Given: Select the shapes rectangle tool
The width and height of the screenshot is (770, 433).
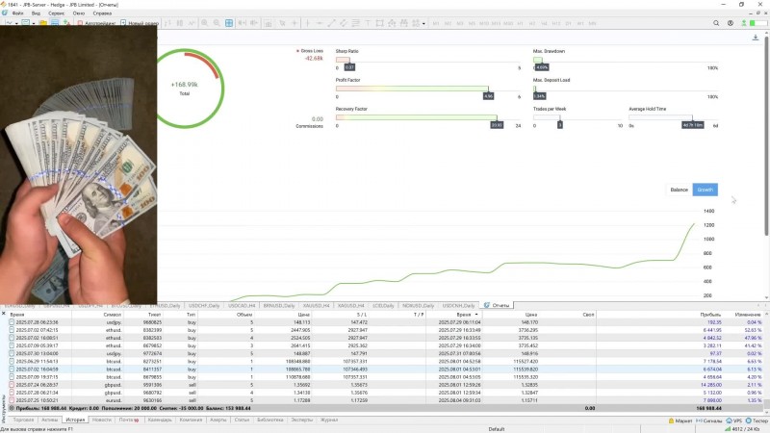Looking at the screenshot, I should pos(379,23).
